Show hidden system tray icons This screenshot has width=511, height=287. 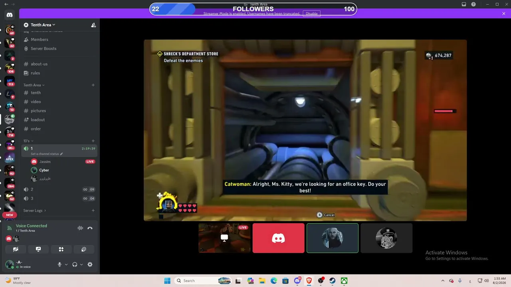442,281
